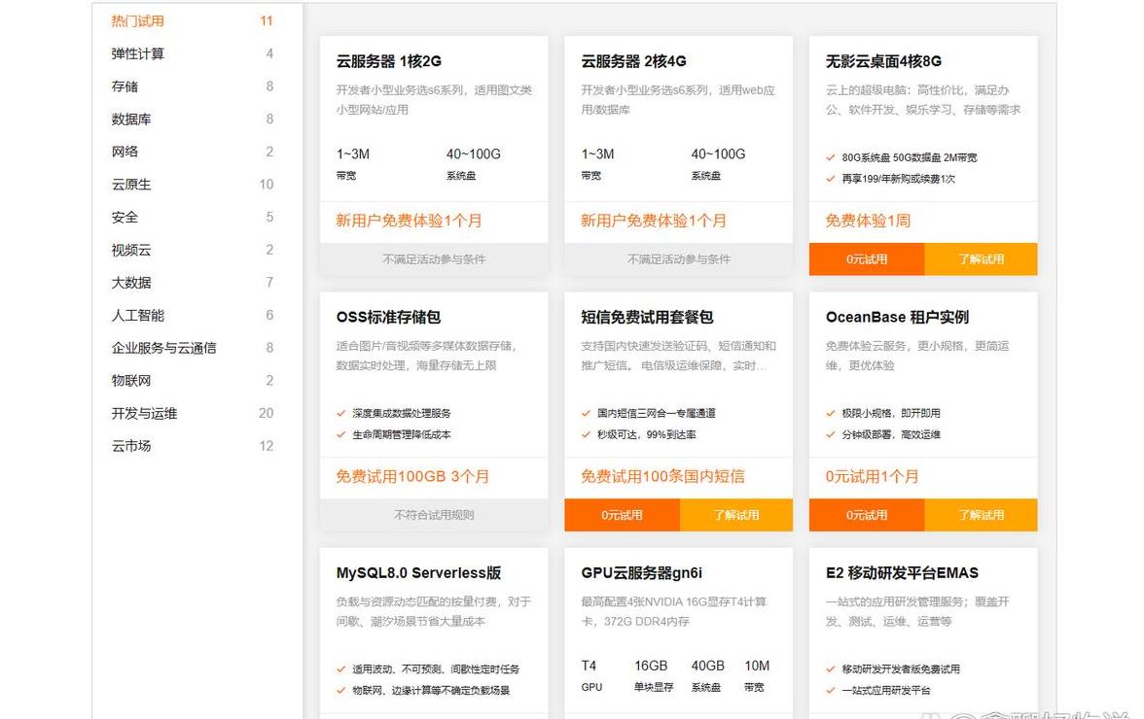Open the GPU云服务器gn6i card title
1144x719 pixels.
click(x=641, y=572)
